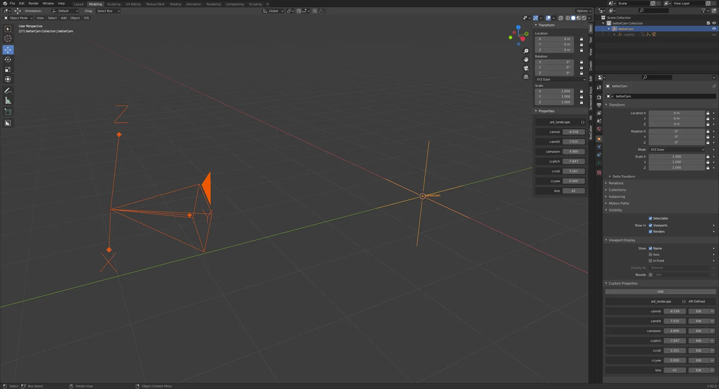Click the camzoom value slider in sidebar
The height and width of the screenshot is (389, 719).
[x=573, y=152]
